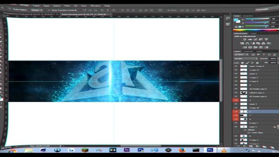Image resolution: width=279 pixels, height=157 pixels.
Task: Open the Auto-Select Group dropdown
Action: point(37,10)
